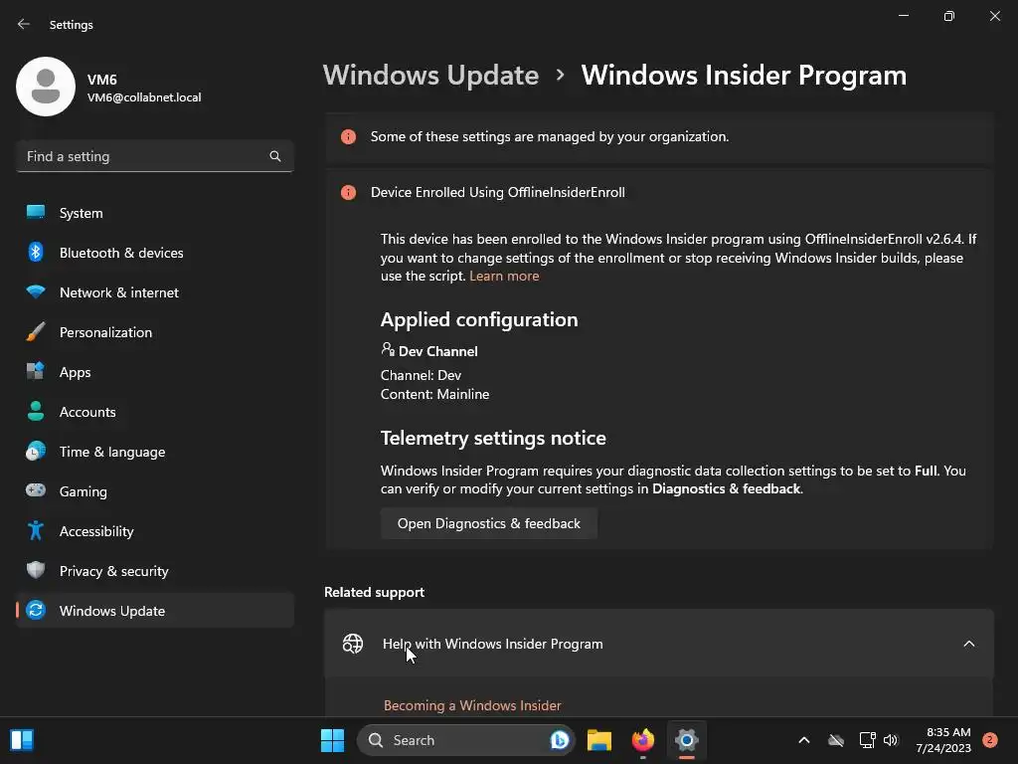Click the globe icon beside Help with Windows Insider Program
Screen dimensions: 1018x764
point(353,644)
